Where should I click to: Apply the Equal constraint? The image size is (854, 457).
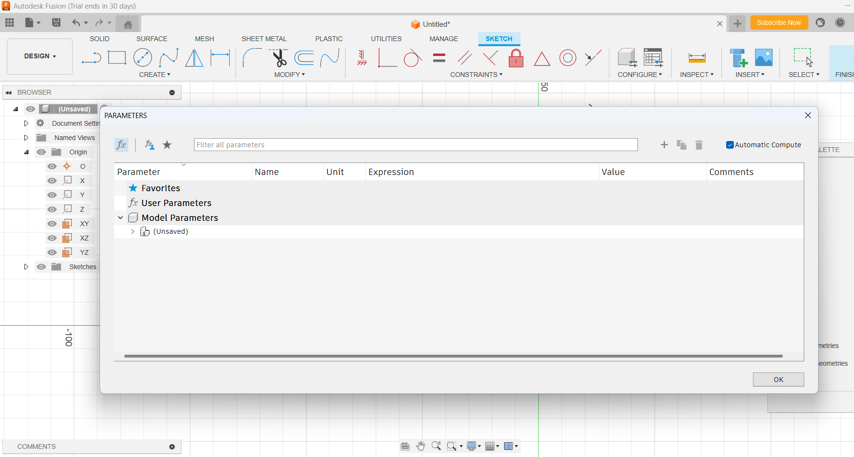439,58
